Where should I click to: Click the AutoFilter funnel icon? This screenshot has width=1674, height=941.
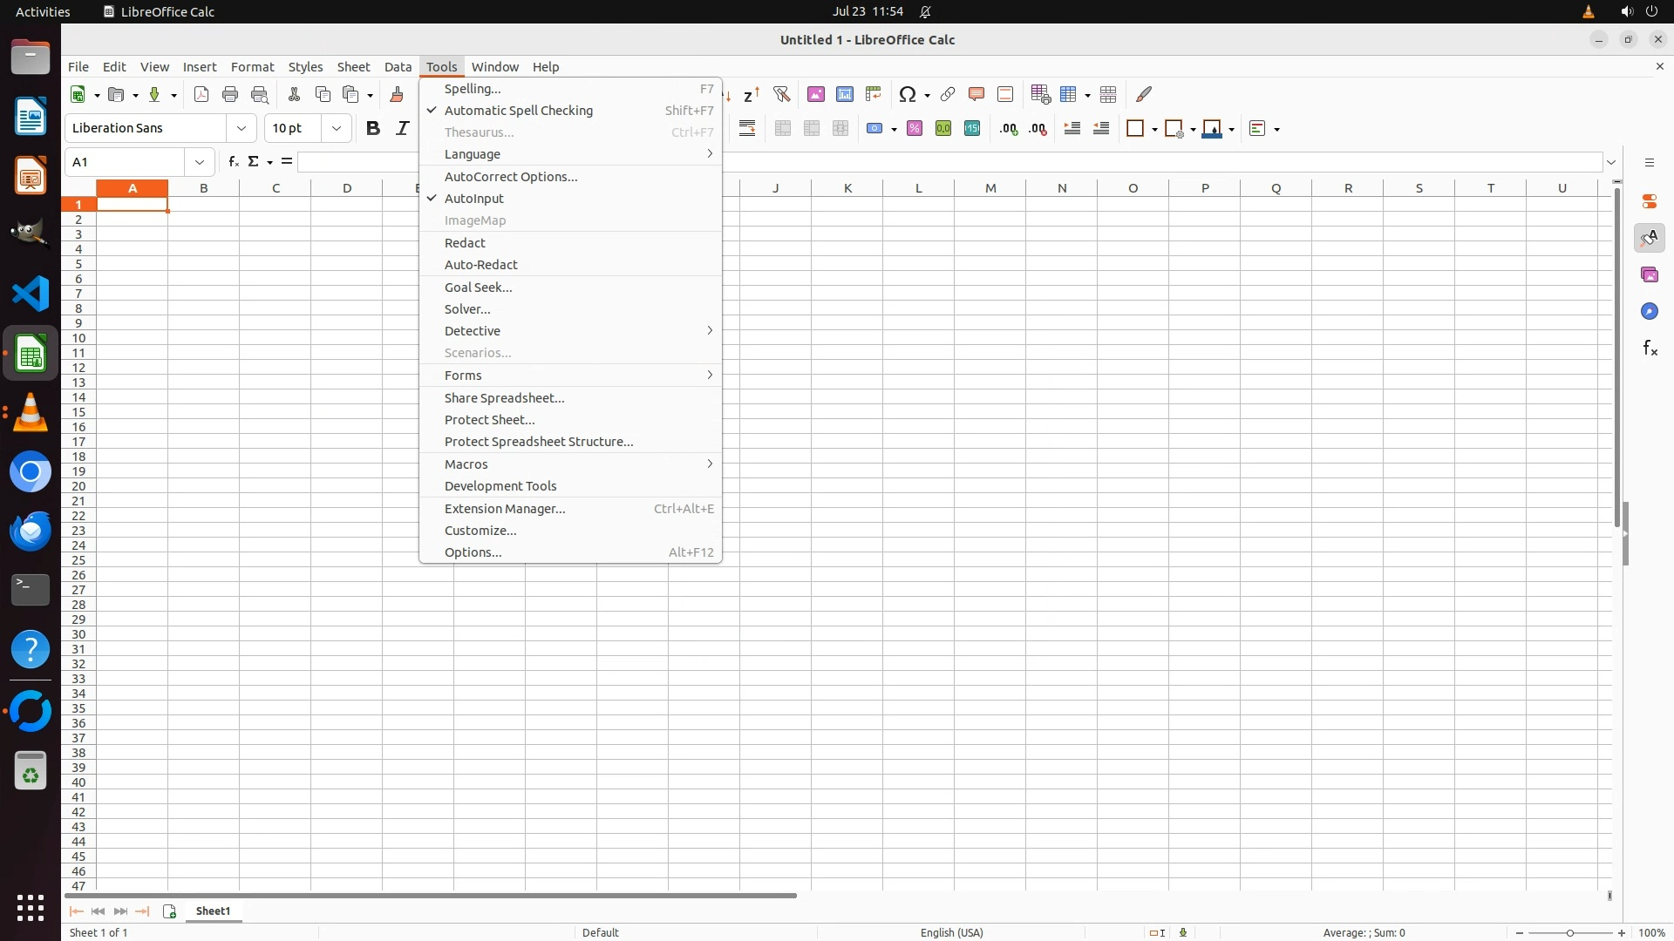click(781, 94)
